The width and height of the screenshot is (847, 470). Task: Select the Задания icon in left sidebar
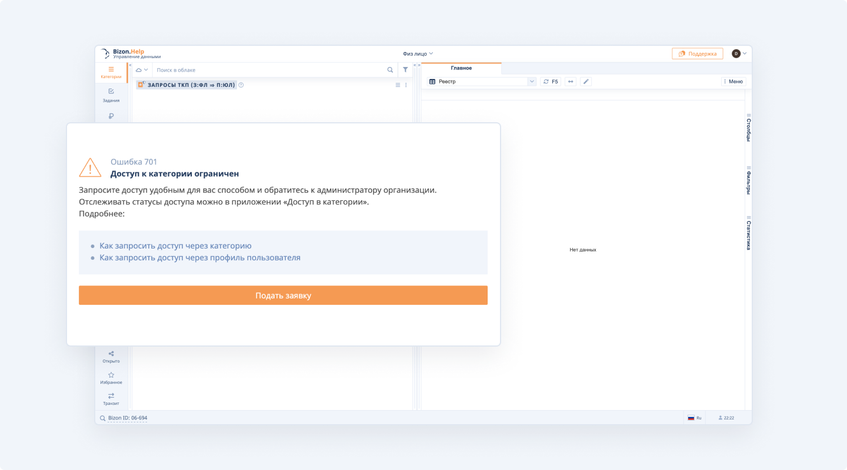[x=111, y=93]
